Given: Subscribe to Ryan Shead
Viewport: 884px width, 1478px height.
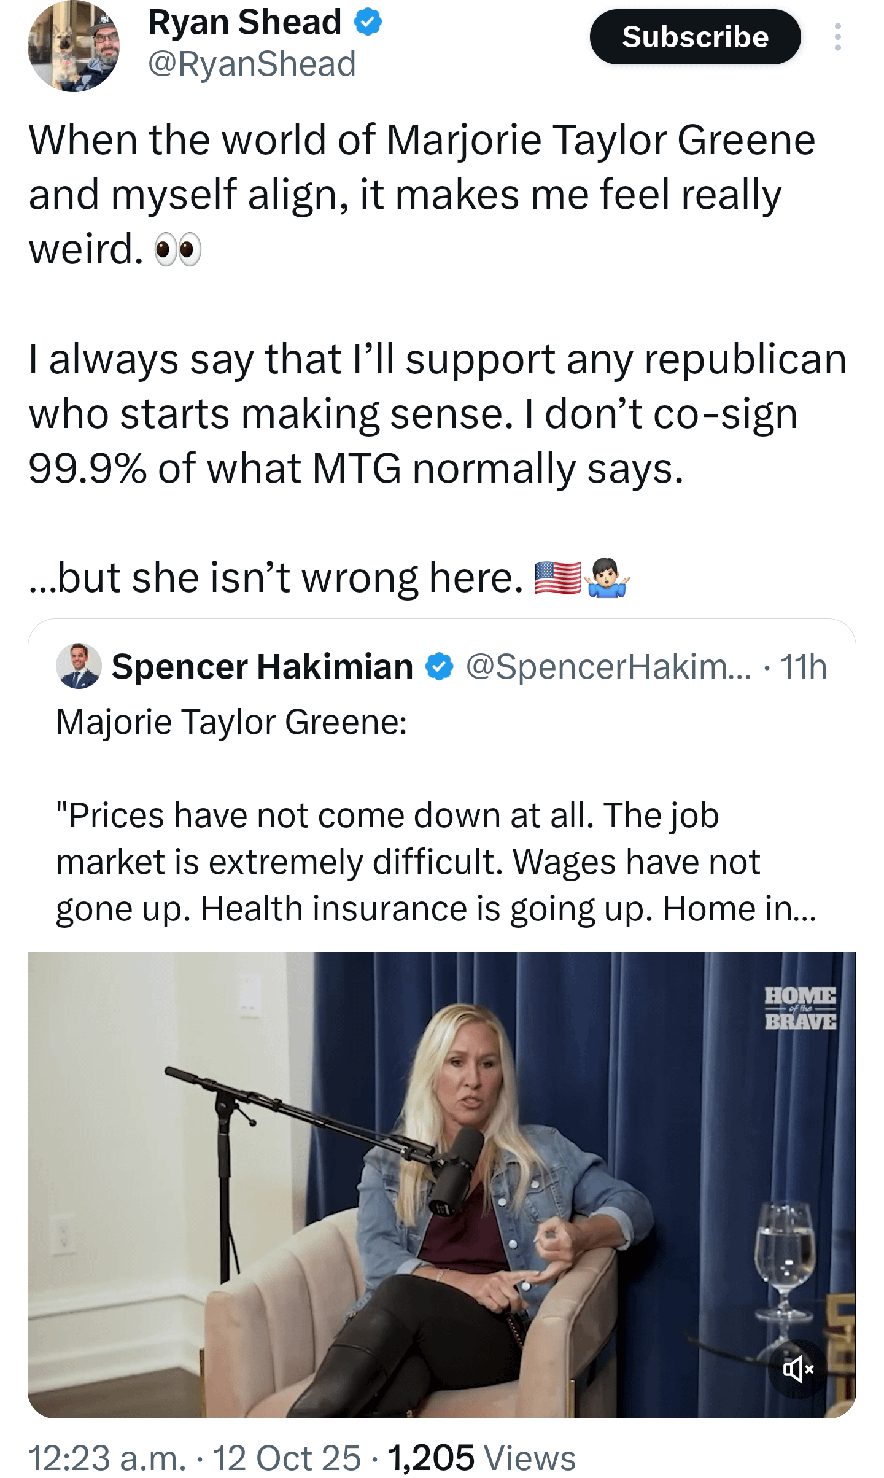Looking at the screenshot, I should point(695,37).
